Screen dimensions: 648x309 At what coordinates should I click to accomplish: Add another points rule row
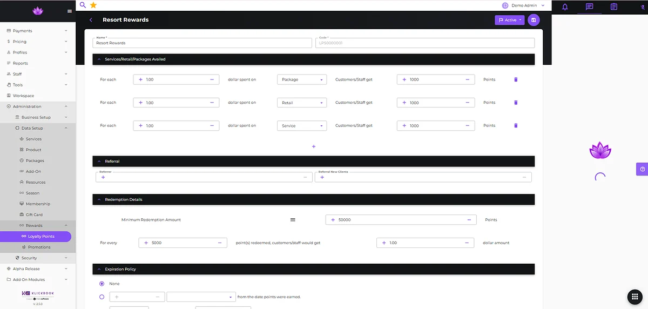click(314, 146)
